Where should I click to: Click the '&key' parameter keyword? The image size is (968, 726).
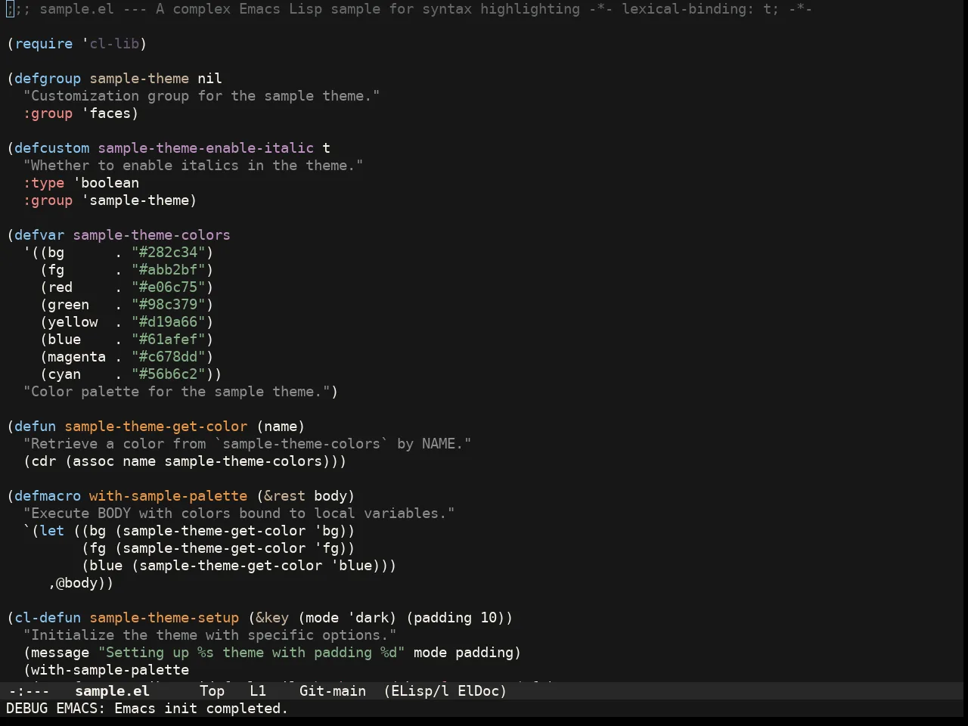[x=272, y=618]
